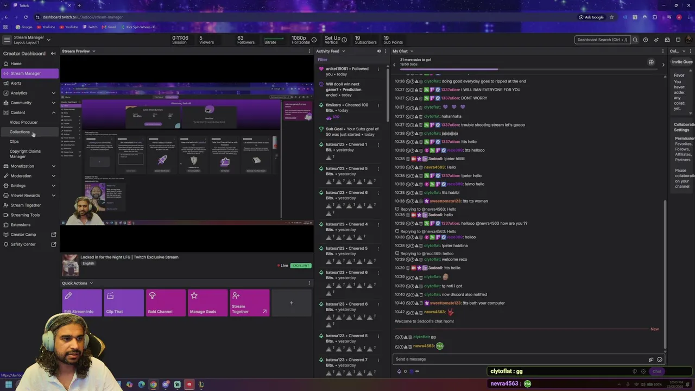Open the whispers chat bubble icon
The width and height of the screenshot is (695, 391).
point(678,40)
